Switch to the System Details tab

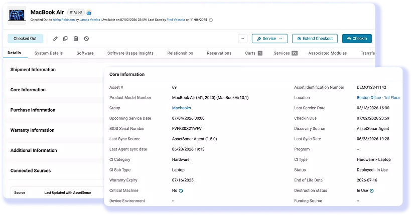pos(49,53)
